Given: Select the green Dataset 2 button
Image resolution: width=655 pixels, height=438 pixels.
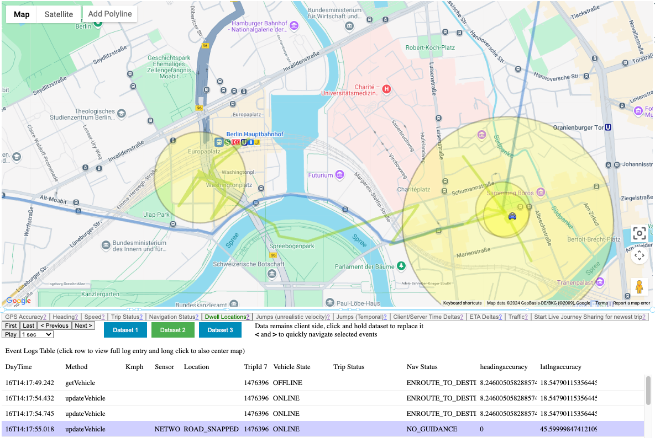Looking at the screenshot, I should coord(173,330).
